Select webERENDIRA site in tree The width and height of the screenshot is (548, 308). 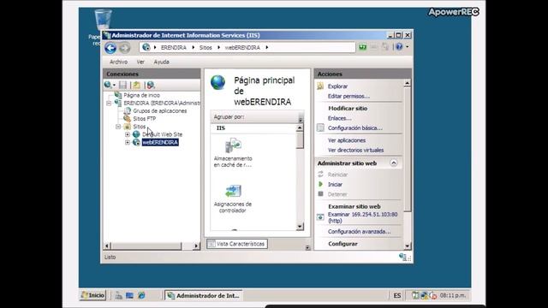tap(160, 143)
